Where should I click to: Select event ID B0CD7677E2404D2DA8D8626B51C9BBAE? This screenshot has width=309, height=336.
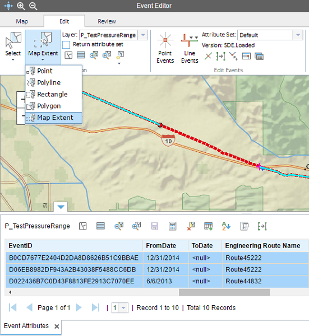73,258
